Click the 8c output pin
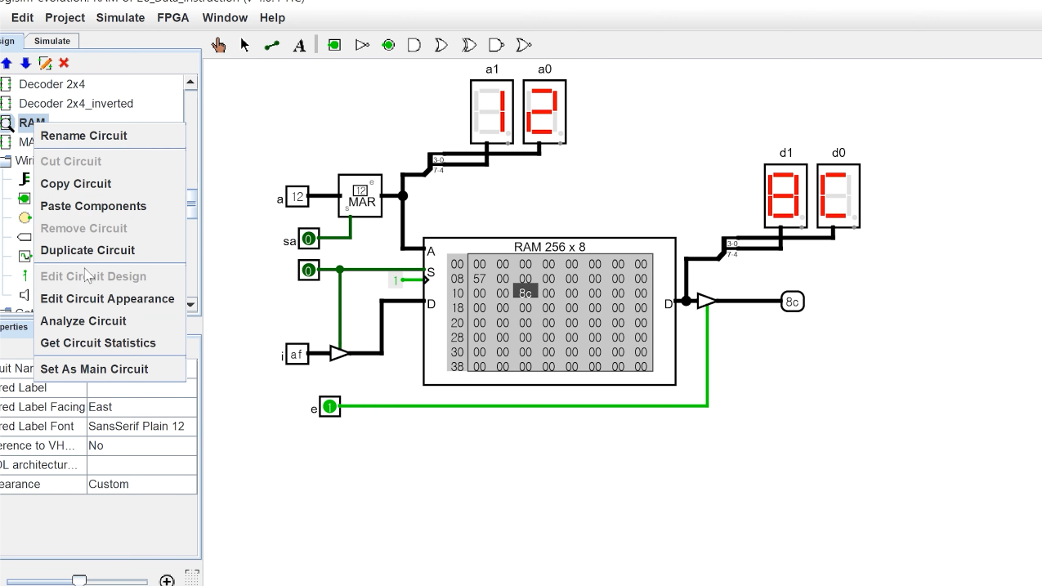Viewport: 1042px width, 586px height. click(792, 302)
